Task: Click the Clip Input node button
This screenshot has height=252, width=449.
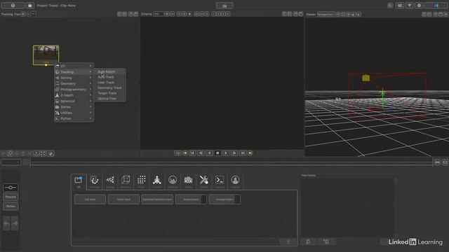Action: 90,199
